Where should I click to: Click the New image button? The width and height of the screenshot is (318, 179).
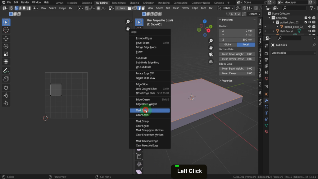(x=121, y=8)
